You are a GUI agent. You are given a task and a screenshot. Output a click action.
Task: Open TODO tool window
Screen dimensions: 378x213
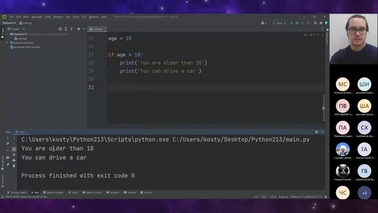(73, 192)
